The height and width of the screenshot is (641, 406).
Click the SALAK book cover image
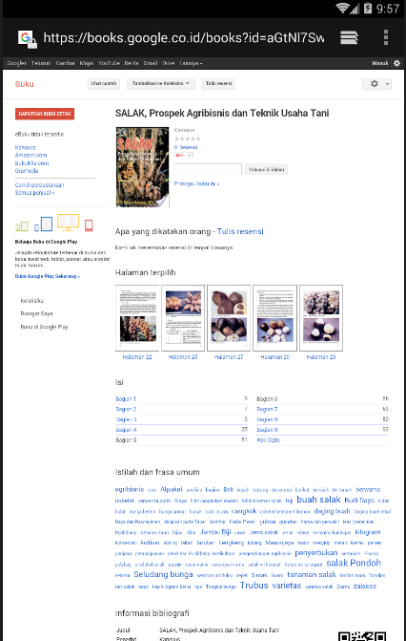pos(142,167)
